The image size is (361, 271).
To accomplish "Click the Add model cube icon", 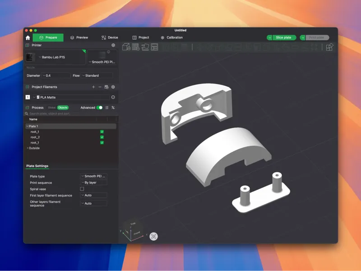I will pyautogui.click(x=126, y=47).
